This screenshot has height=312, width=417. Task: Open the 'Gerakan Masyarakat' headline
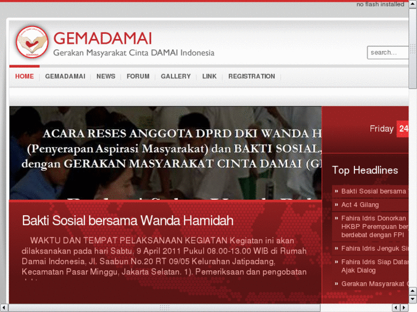(x=375, y=284)
